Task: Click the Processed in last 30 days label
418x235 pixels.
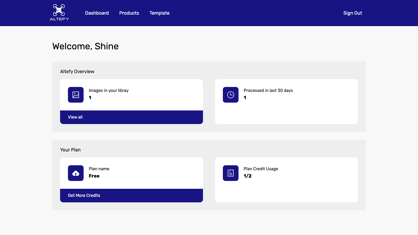Action: coord(268,91)
